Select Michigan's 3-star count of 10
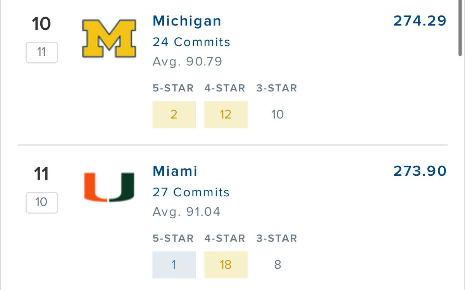 (277, 115)
